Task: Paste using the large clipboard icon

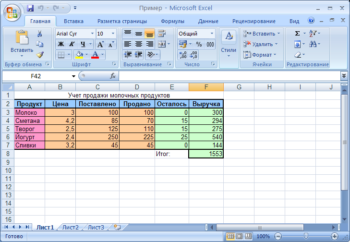Action: point(22,37)
